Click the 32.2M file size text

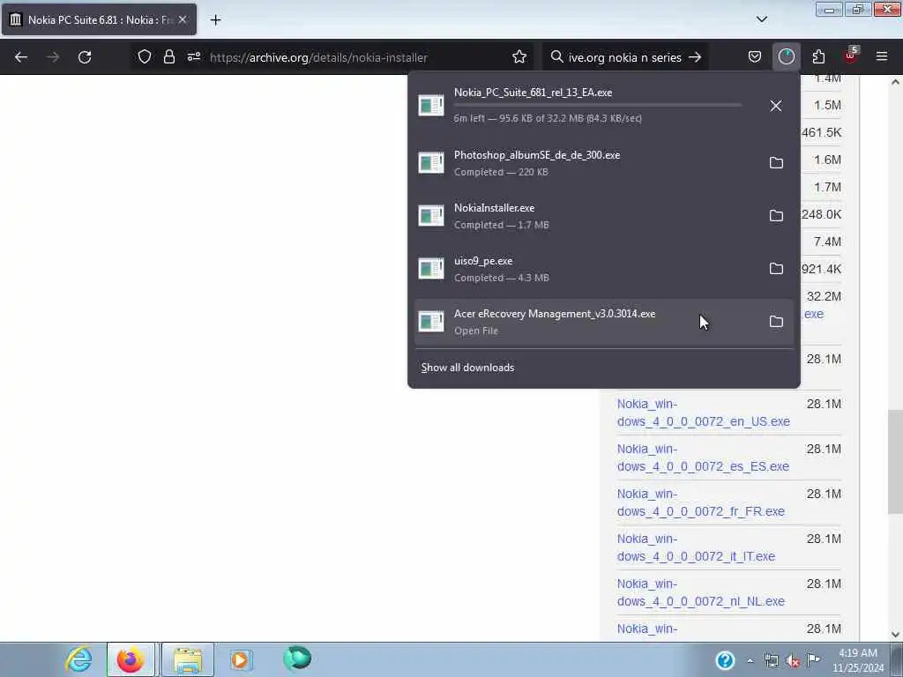click(x=824, y=296)
